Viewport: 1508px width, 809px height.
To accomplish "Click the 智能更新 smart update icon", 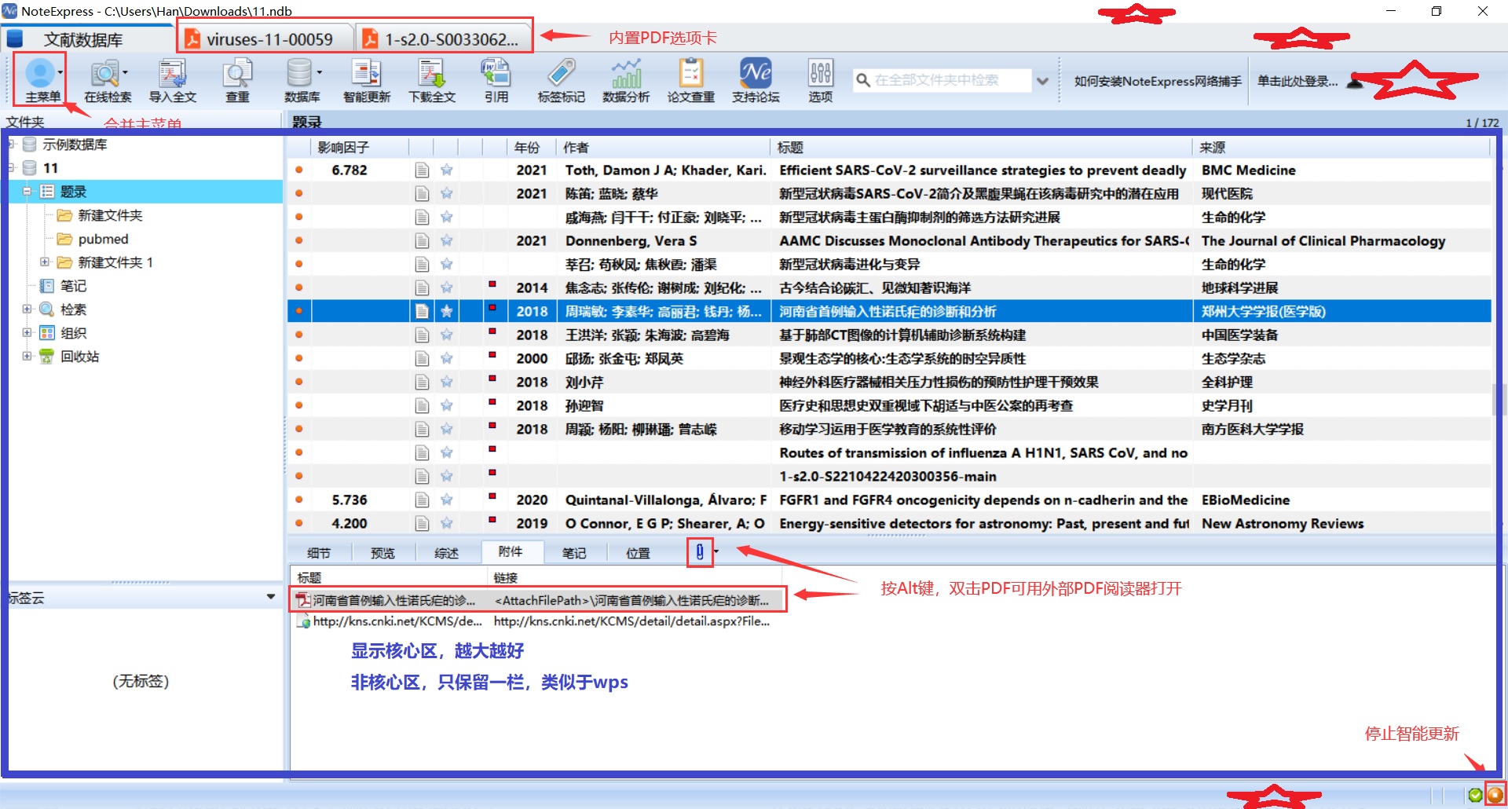I will (366, 74).
